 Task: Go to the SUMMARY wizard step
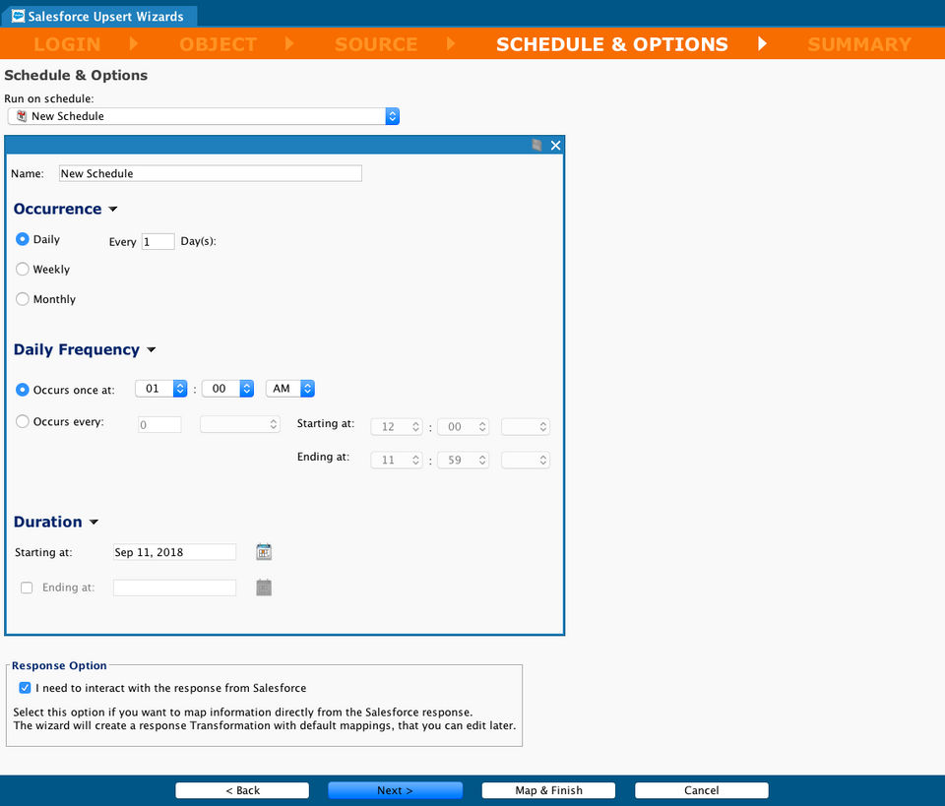tap(859, 44)
